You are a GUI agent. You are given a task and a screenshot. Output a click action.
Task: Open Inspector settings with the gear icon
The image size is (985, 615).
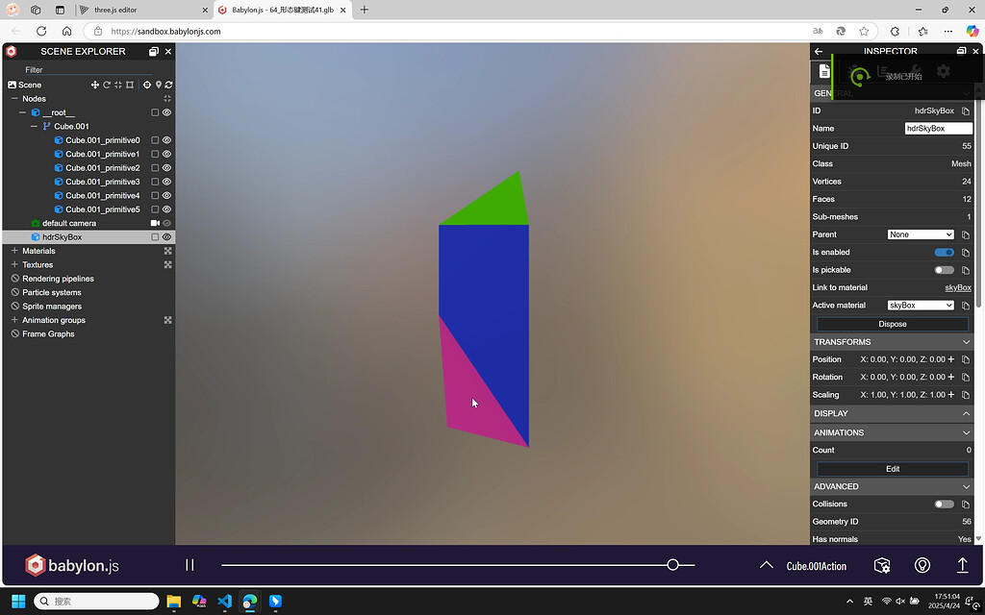pyautogui.click(x=943, y=71)
